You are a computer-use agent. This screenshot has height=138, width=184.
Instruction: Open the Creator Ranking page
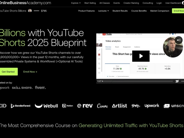click(131, 3)
